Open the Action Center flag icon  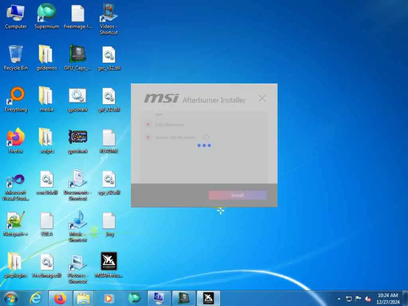[358, 299]
